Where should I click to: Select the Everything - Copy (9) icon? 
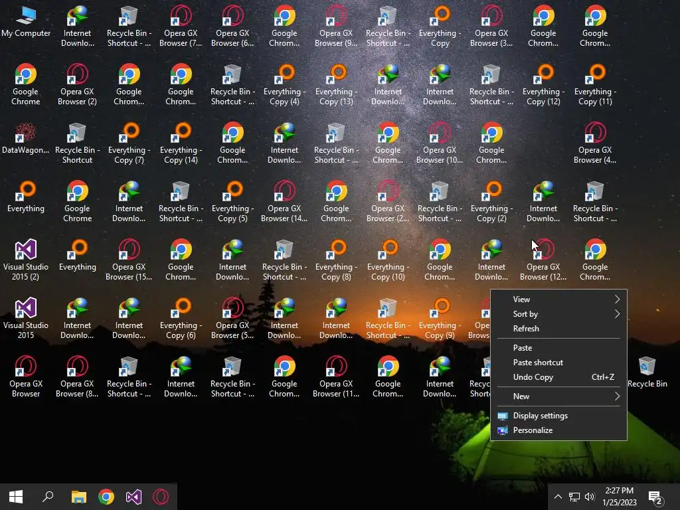(440, 318)
